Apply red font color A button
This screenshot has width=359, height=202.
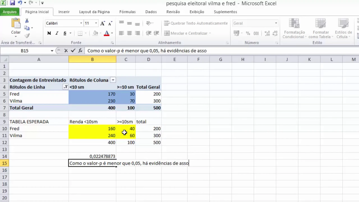[x=107, y=33]
